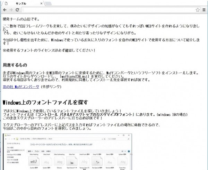The image size is (208, 170).
Task: Click the heading Windows上のフォントファイルを探す
Action: (45, 103)
